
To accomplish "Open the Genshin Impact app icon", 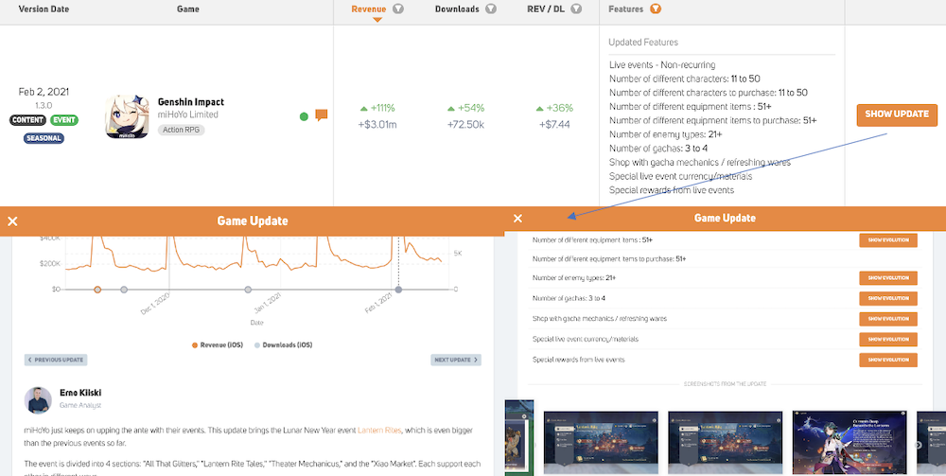I will (127, 116).
